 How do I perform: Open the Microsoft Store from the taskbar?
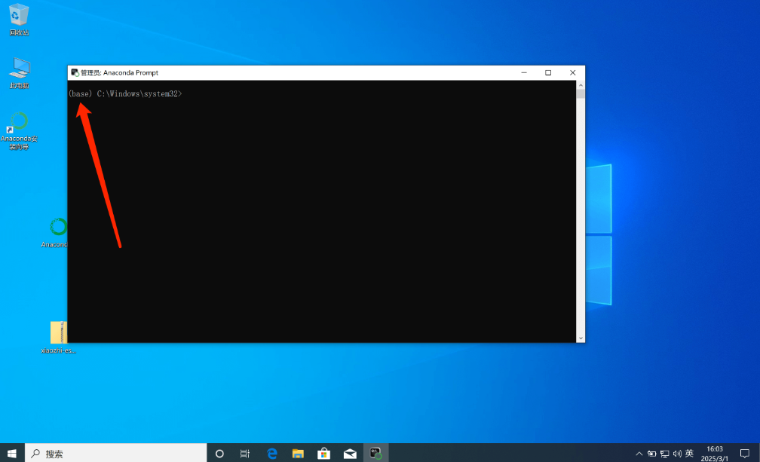[323, 453]
